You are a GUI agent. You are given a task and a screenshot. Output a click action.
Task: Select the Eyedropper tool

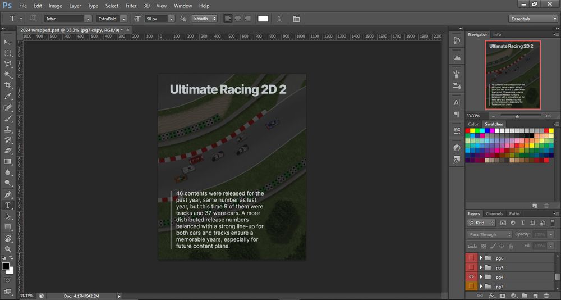[x=7, y=96]
